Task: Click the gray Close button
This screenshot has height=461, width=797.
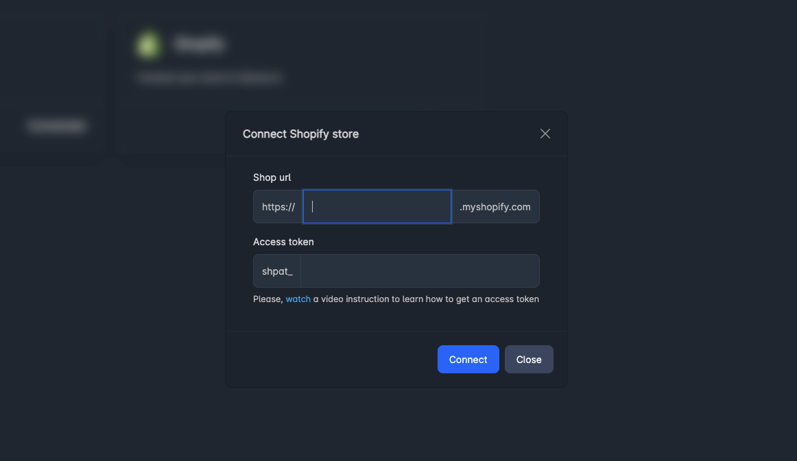Action: pos(529,360)
